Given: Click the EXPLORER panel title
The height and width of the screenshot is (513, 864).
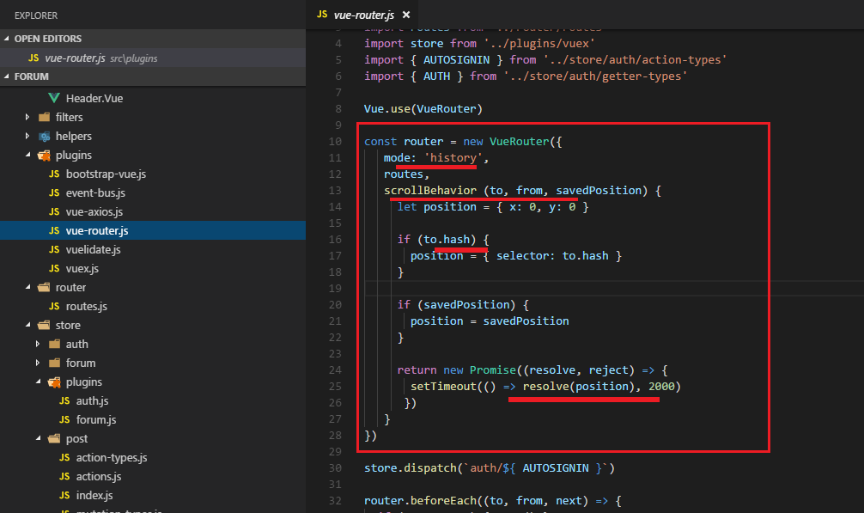Looking at the screenshot, I should (36, 15).
